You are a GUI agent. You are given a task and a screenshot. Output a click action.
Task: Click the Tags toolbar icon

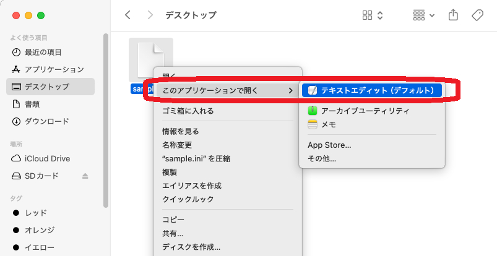[477, 15]
